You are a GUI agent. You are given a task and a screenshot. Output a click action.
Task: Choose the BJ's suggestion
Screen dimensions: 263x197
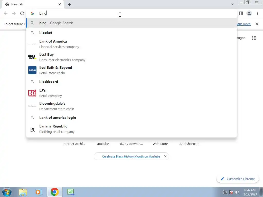click(131, 93)
